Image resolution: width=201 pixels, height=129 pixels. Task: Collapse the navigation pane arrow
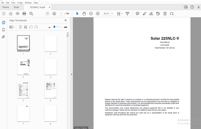(72, 74)
